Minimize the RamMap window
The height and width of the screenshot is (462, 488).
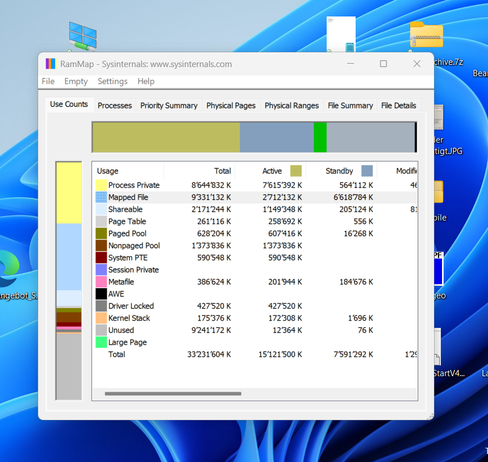pos(351,64)
